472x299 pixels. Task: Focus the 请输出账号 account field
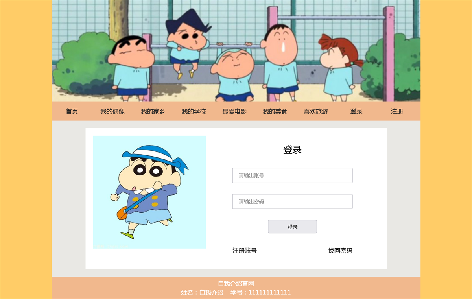[292, 175]
